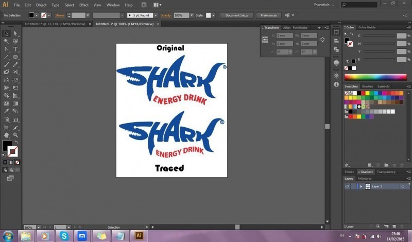This screenshot has width=412, height=242.
Task: Select the Rotate tool
Action: (6, 80)
